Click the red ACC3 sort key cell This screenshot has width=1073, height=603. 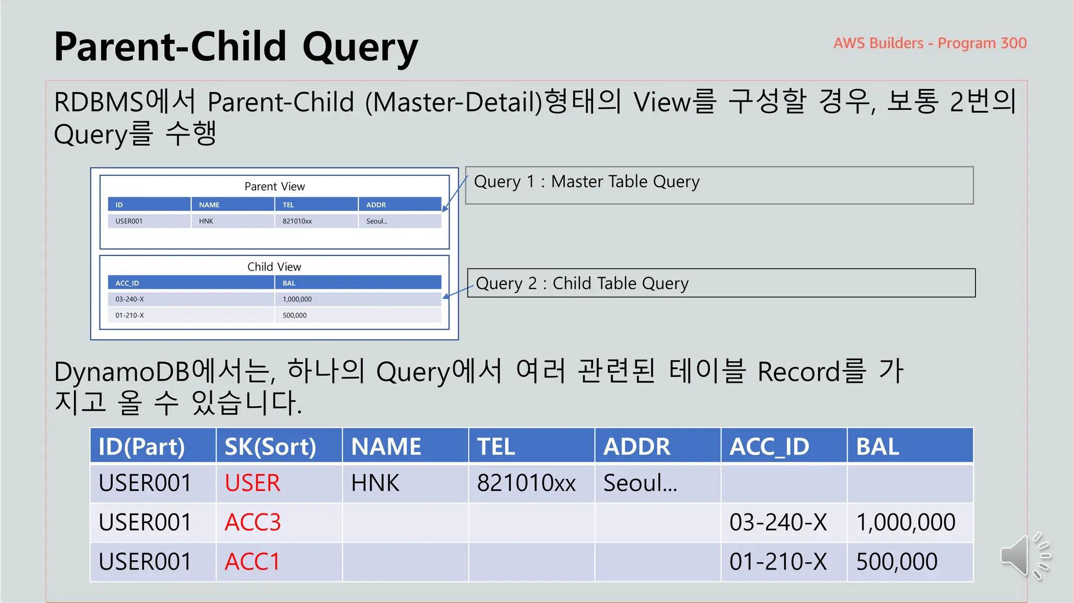pyautogui.click(x=279, y=522)
